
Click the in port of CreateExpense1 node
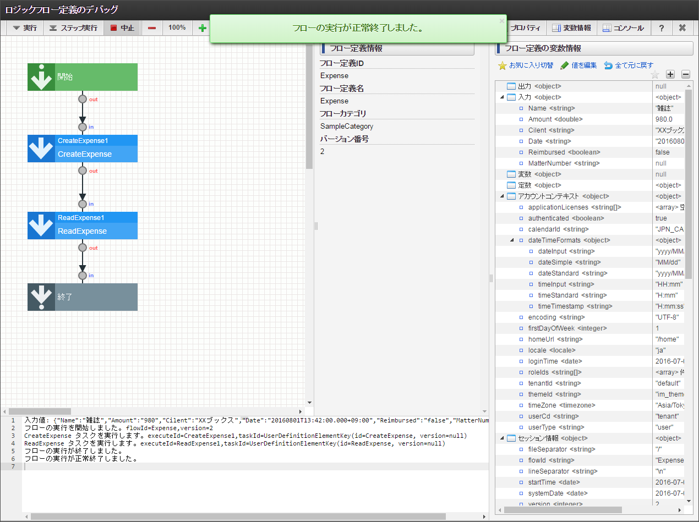pyautogui.click(x=83, y=127)
